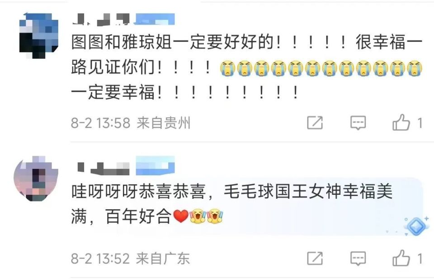Image resolution: width=434 pixels, height=279 pixels.
Task: Tap first commenter's blurred username
Action: pos(101,19)
